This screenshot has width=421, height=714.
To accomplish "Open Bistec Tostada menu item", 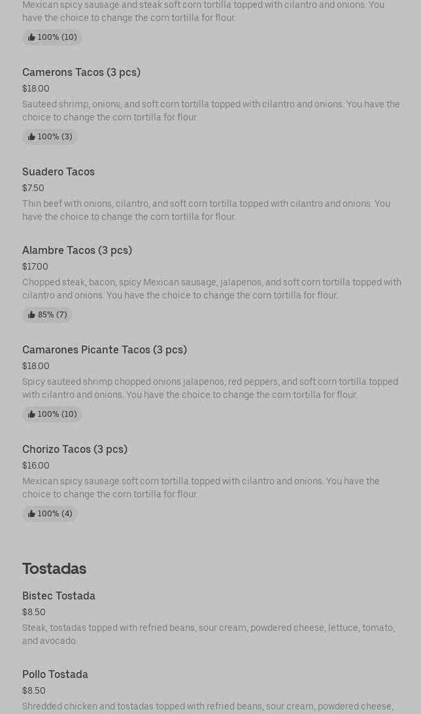I will pyautogui.click(x=59, y=596).
